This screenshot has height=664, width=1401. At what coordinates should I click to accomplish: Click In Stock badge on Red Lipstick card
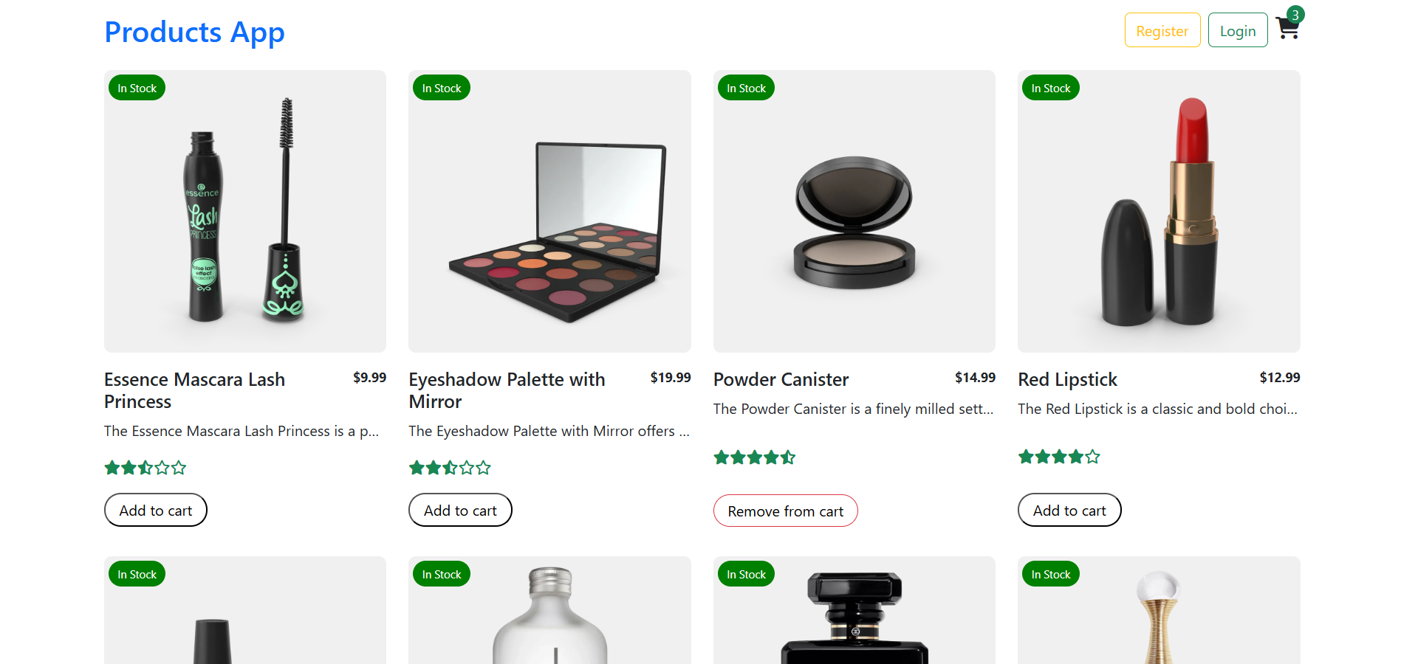pyautogui.click(x=1050, y=88)
